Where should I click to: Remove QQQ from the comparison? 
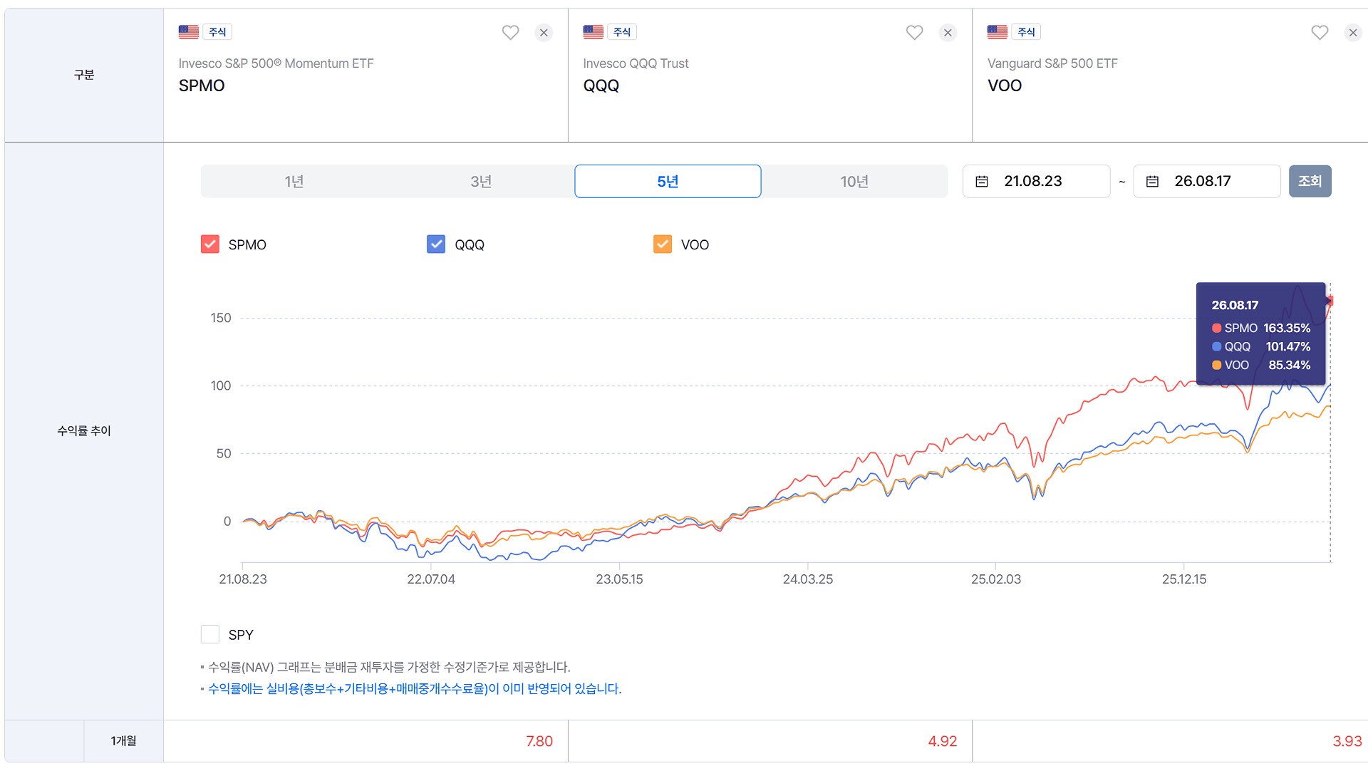[x=948, y=33]
